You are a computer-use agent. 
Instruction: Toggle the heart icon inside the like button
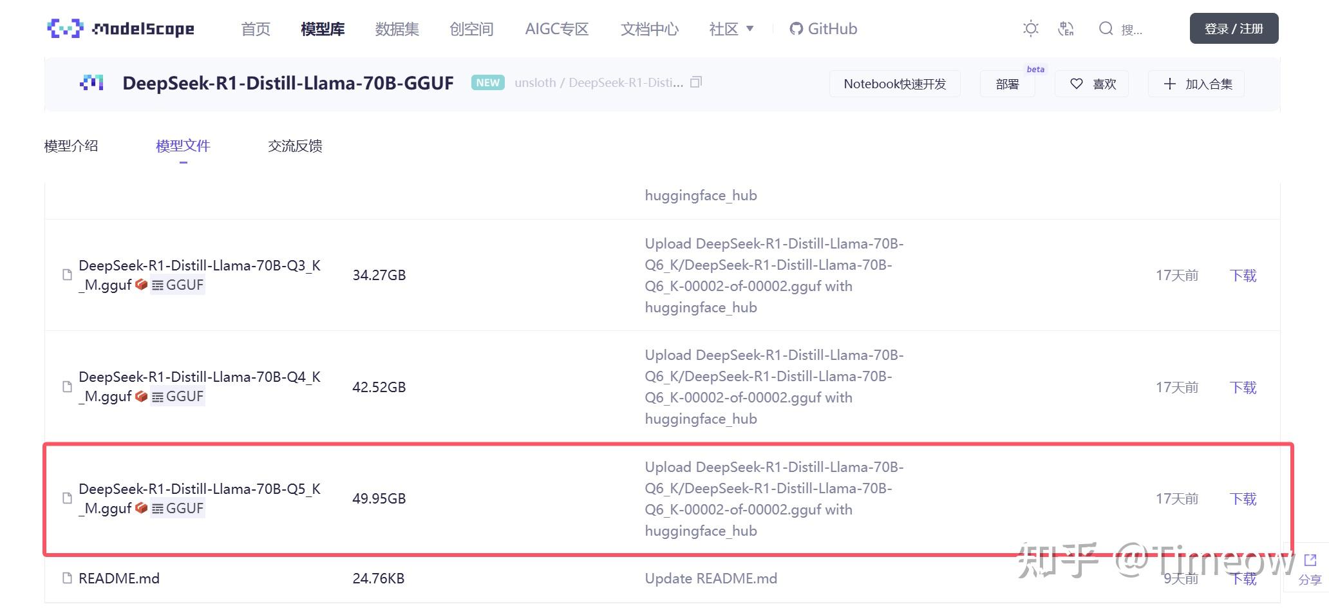click(1075, 84)
